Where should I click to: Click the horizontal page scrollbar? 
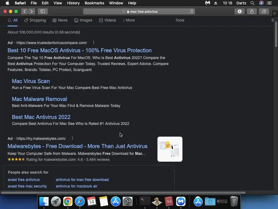coord(123,193)
